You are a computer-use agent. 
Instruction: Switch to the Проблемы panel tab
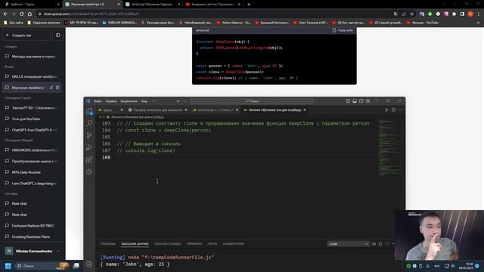(107, 244)
